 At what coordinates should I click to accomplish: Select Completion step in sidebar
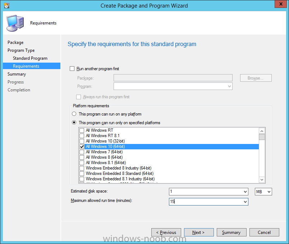[x=19, y=90]
